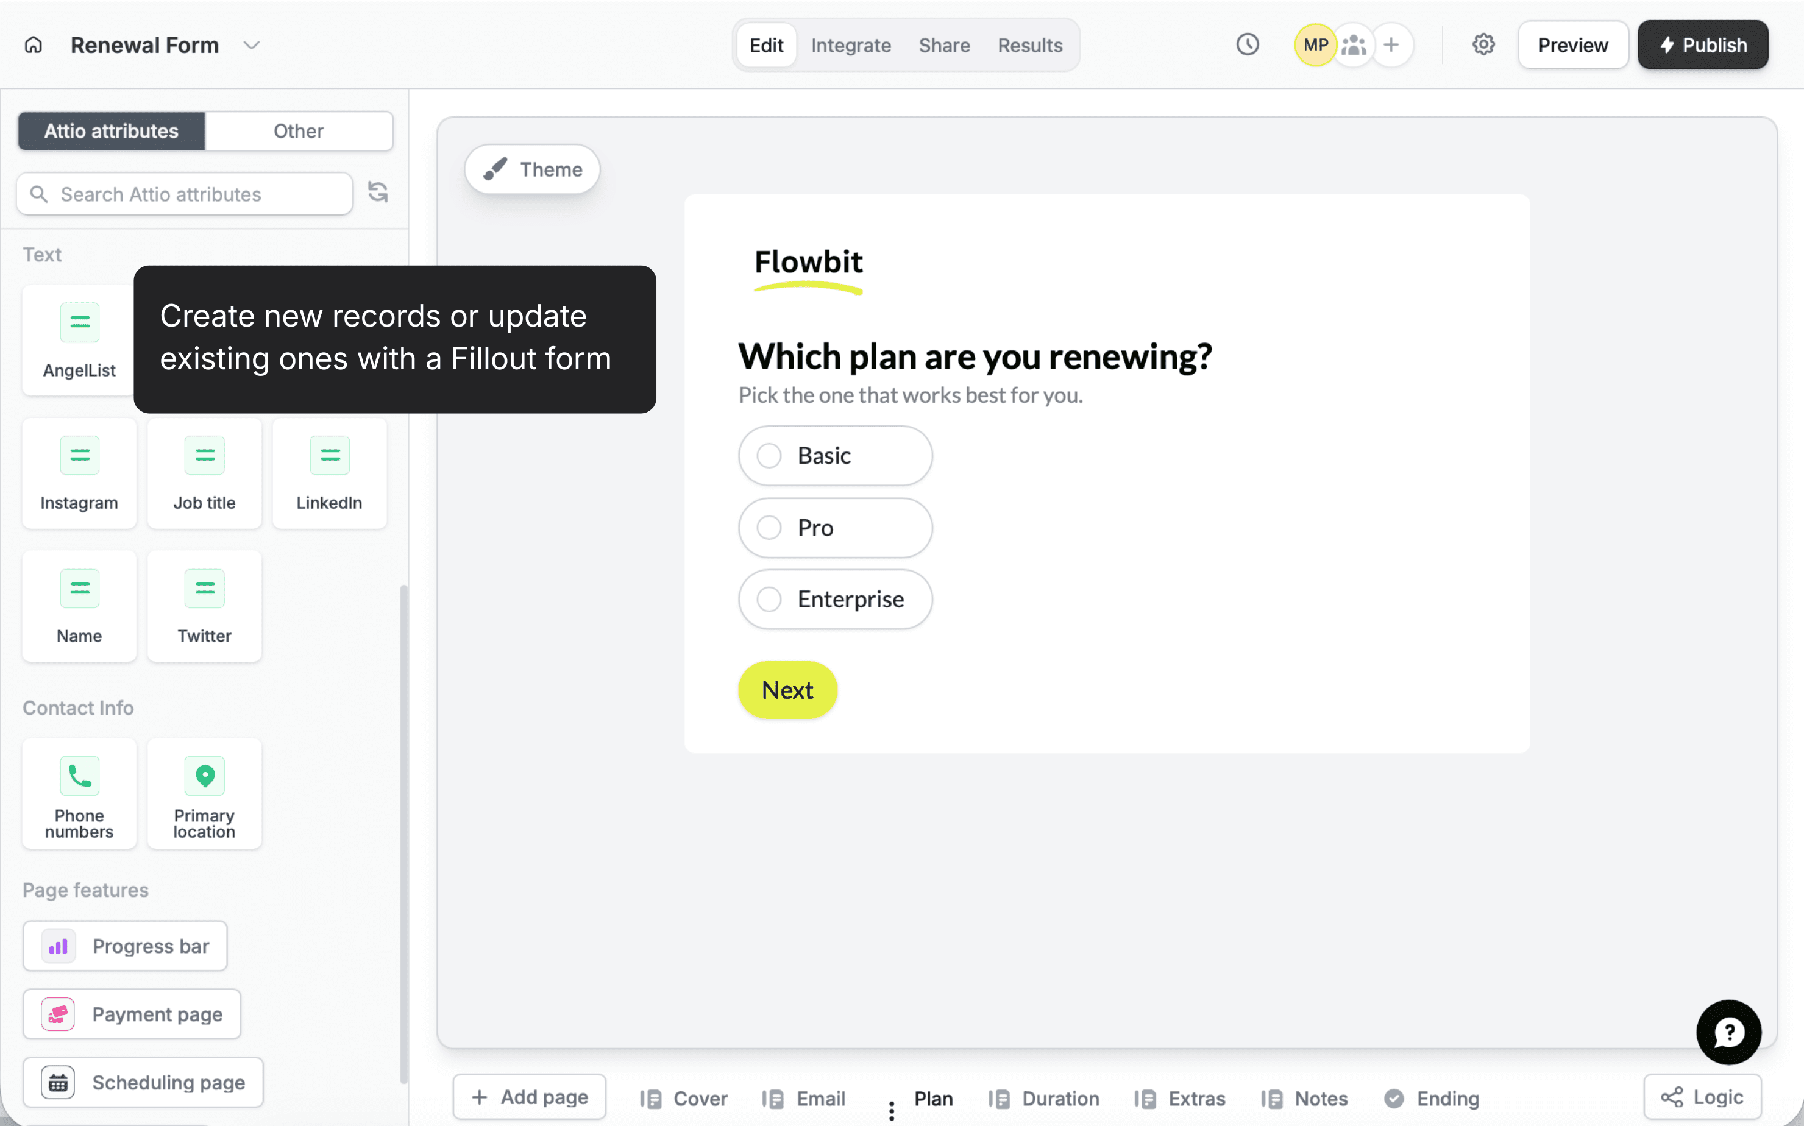Screen dimensions: 1804x1126
Task: Add the Job title attribute field
Action: (204, 473)
